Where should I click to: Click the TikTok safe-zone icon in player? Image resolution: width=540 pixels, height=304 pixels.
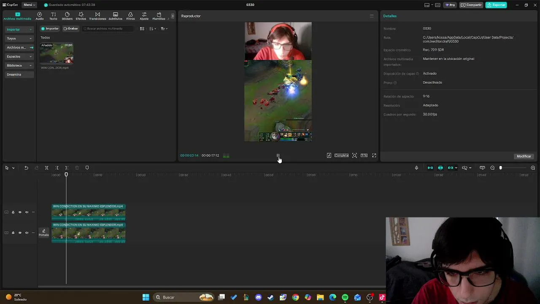click(x=329, y=155)
